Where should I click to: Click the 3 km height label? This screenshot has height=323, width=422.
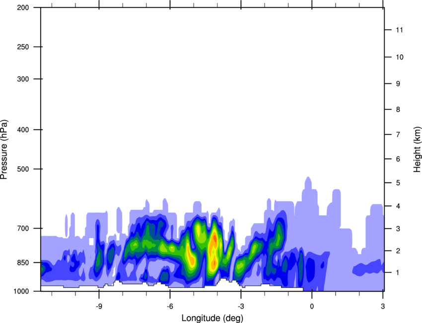pos(398,229)
